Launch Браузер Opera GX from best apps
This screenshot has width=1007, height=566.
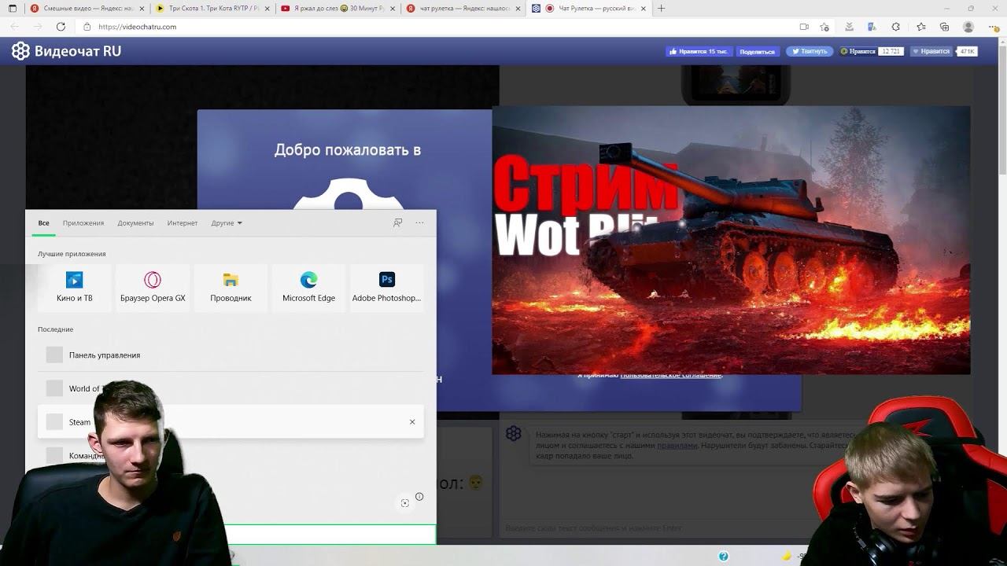tap(153, 287)
